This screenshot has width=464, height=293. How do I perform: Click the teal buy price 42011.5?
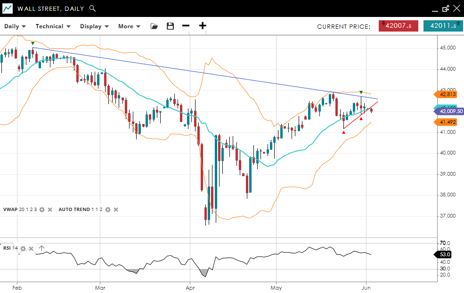click(442, 26)
